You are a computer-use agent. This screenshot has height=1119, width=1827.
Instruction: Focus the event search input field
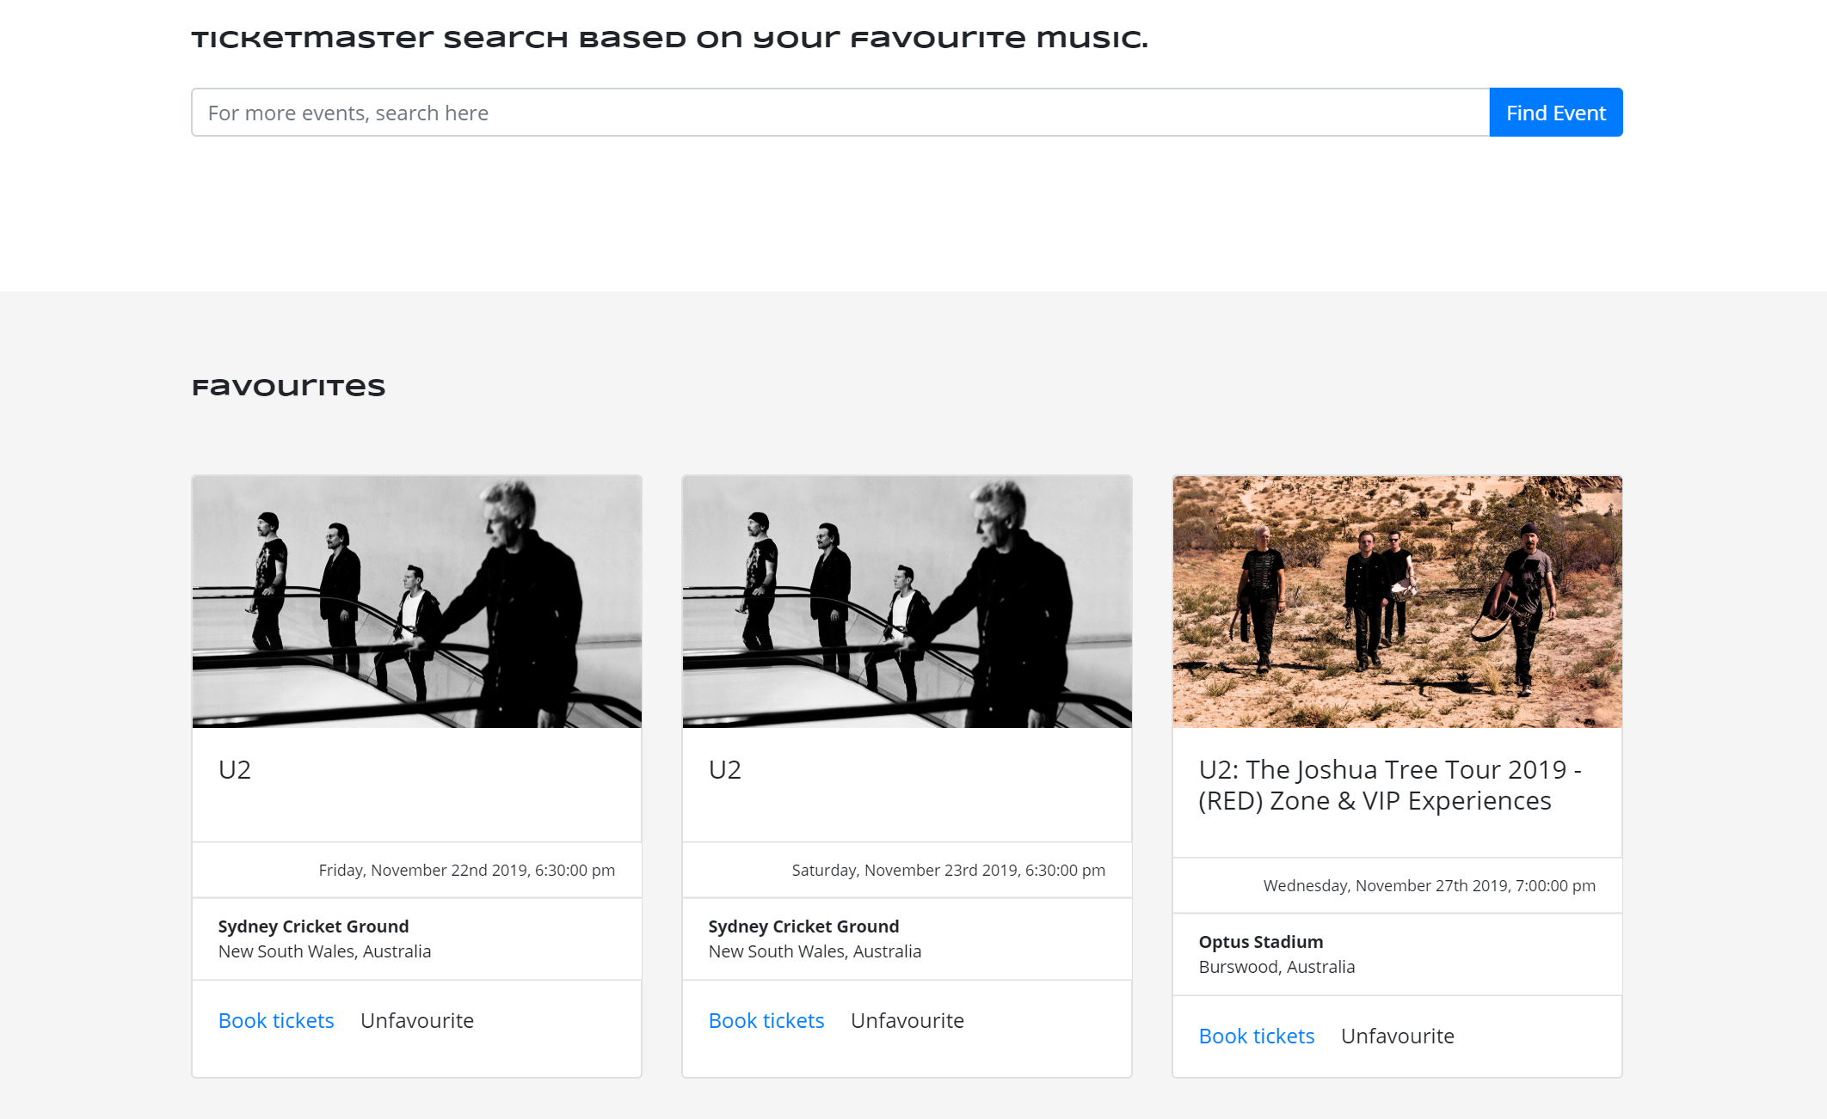pos(840,113)
